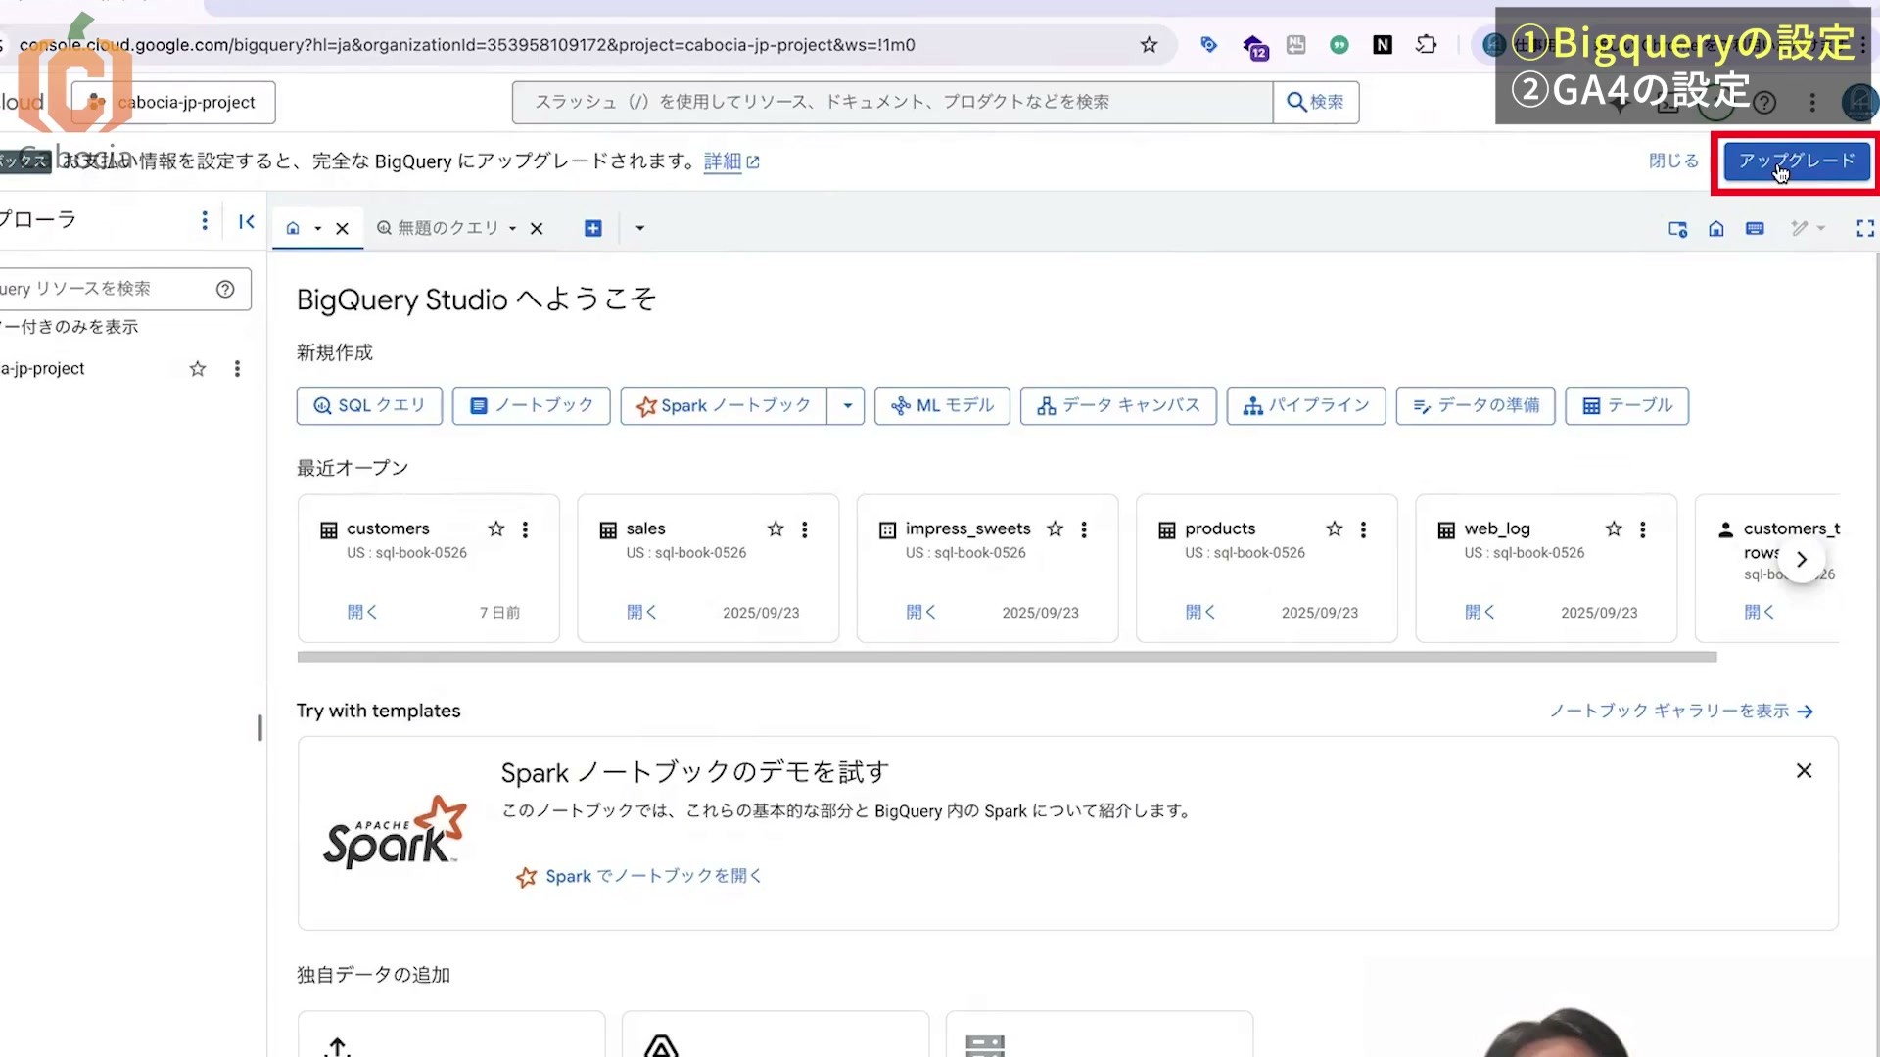Open the cabocia-jp-project project picker
The image size is (1880, 1057).
coord(173,102)
